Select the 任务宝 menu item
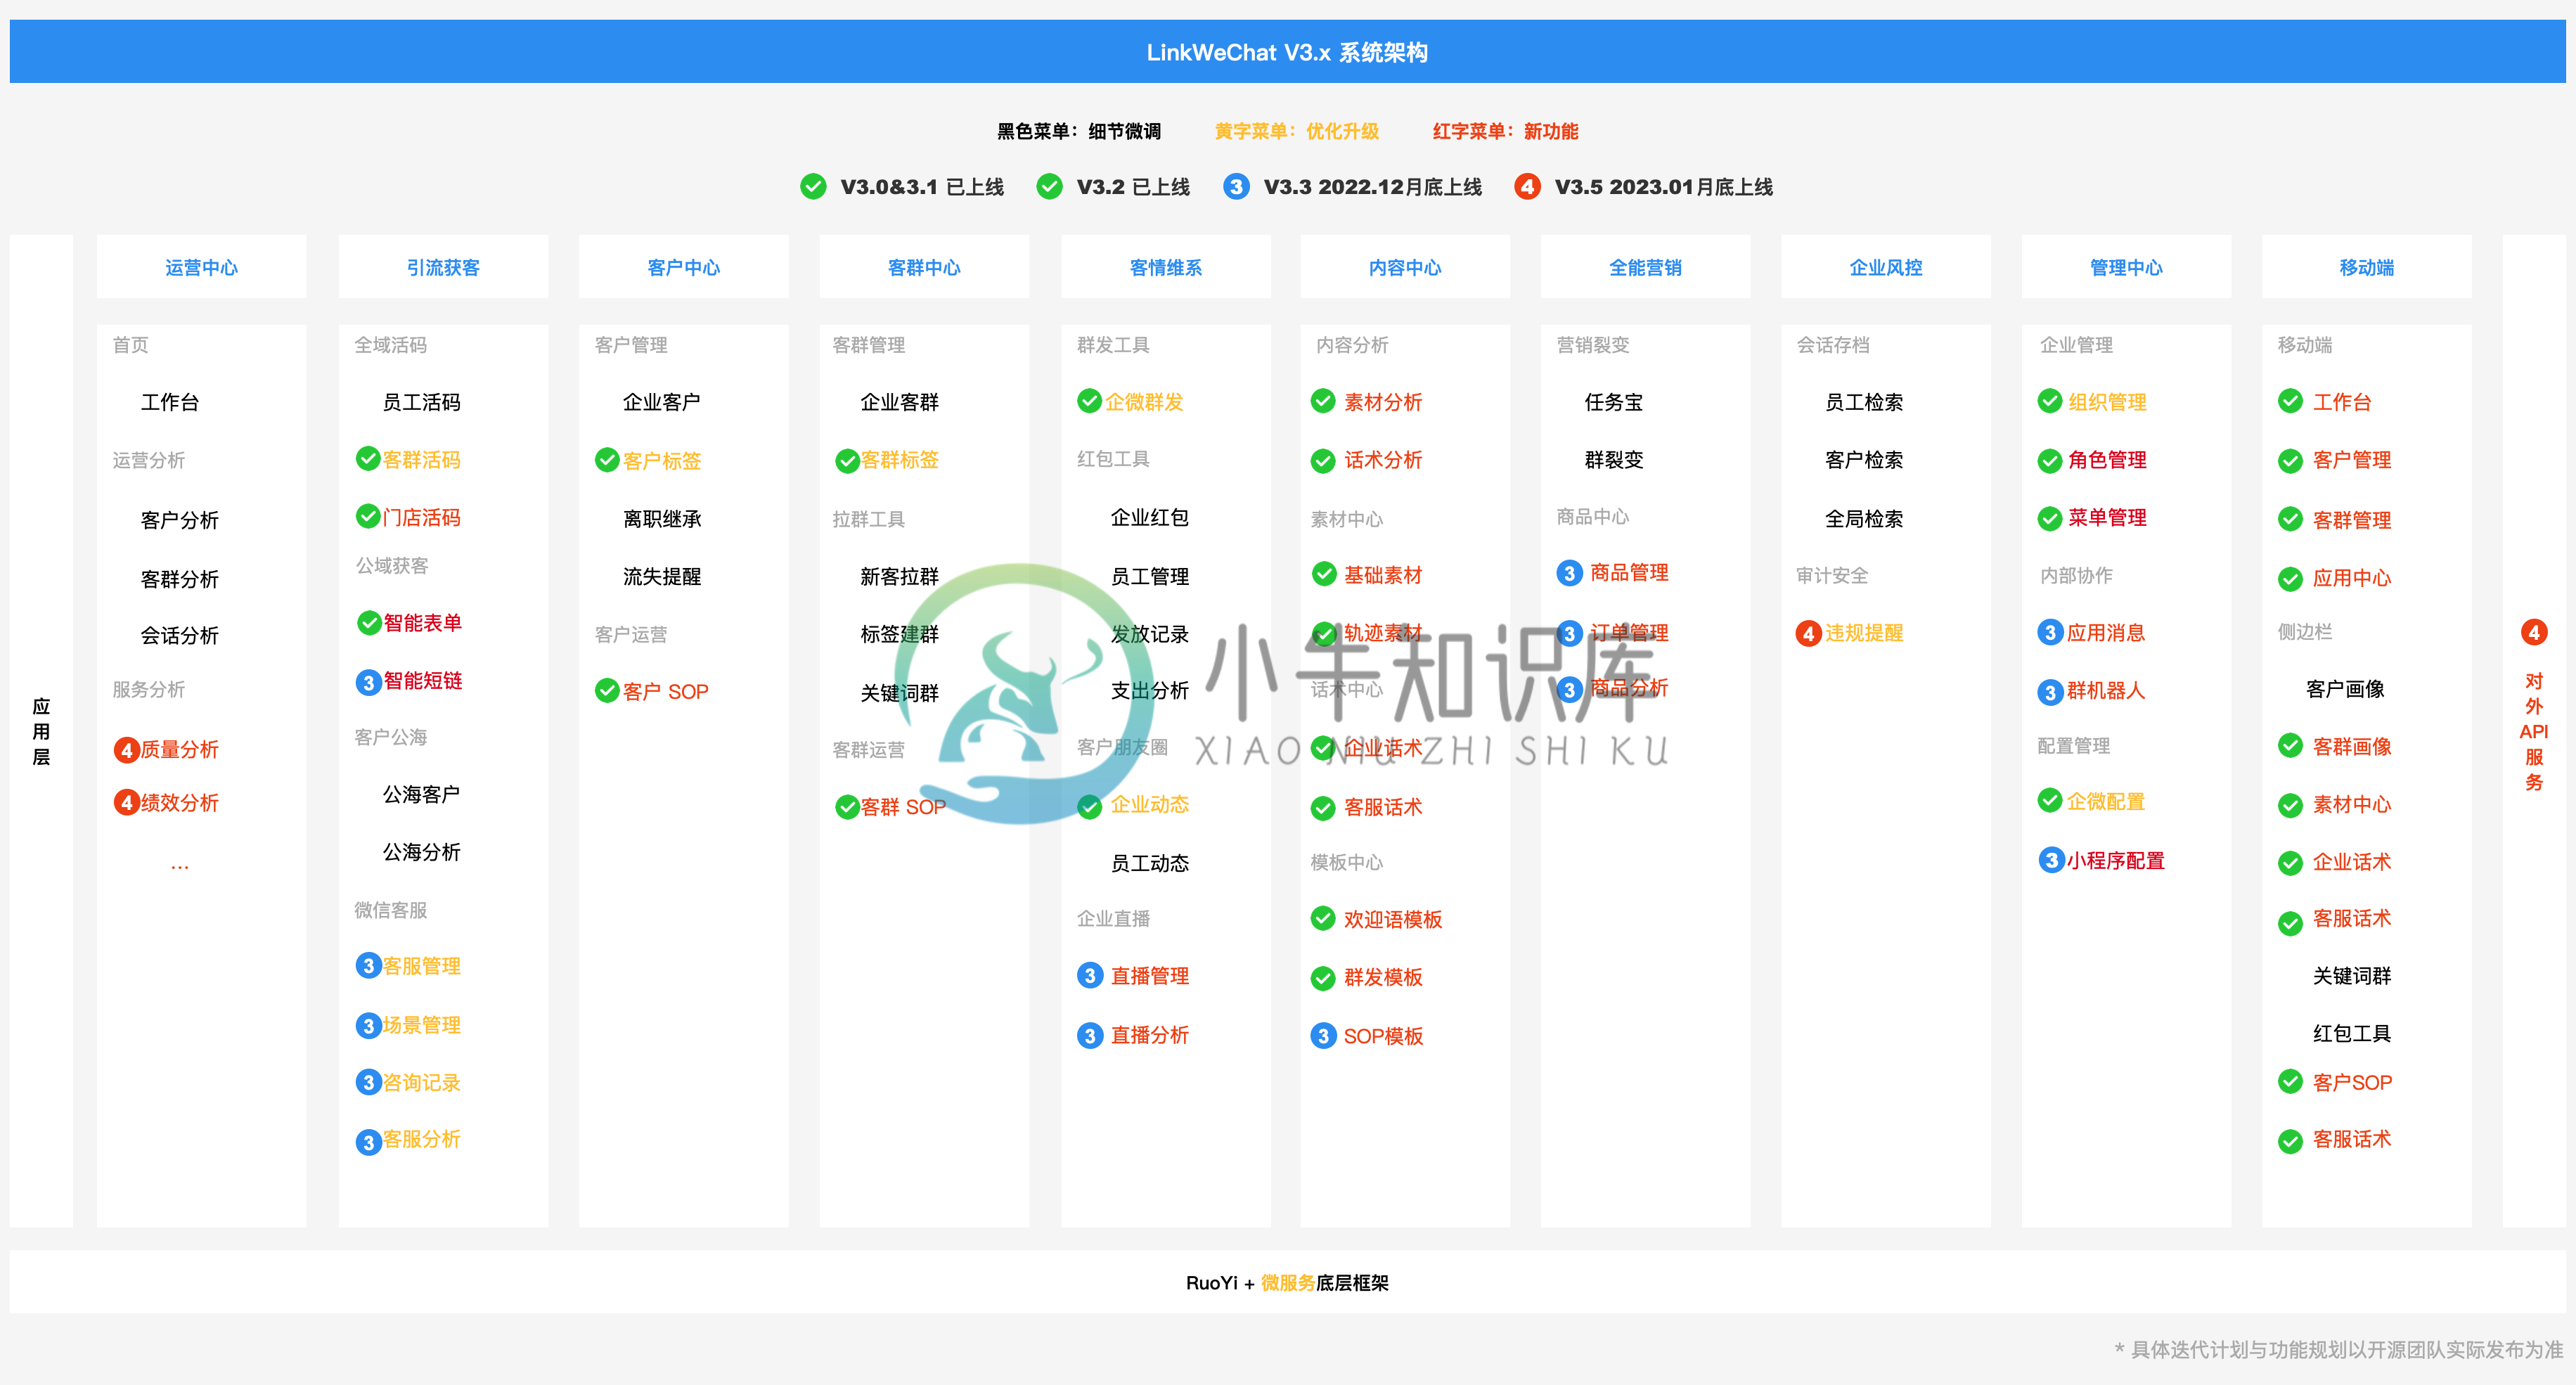Image resolution: width=2576 pixels, height=1385 pixels. (x=1614, y=402)
